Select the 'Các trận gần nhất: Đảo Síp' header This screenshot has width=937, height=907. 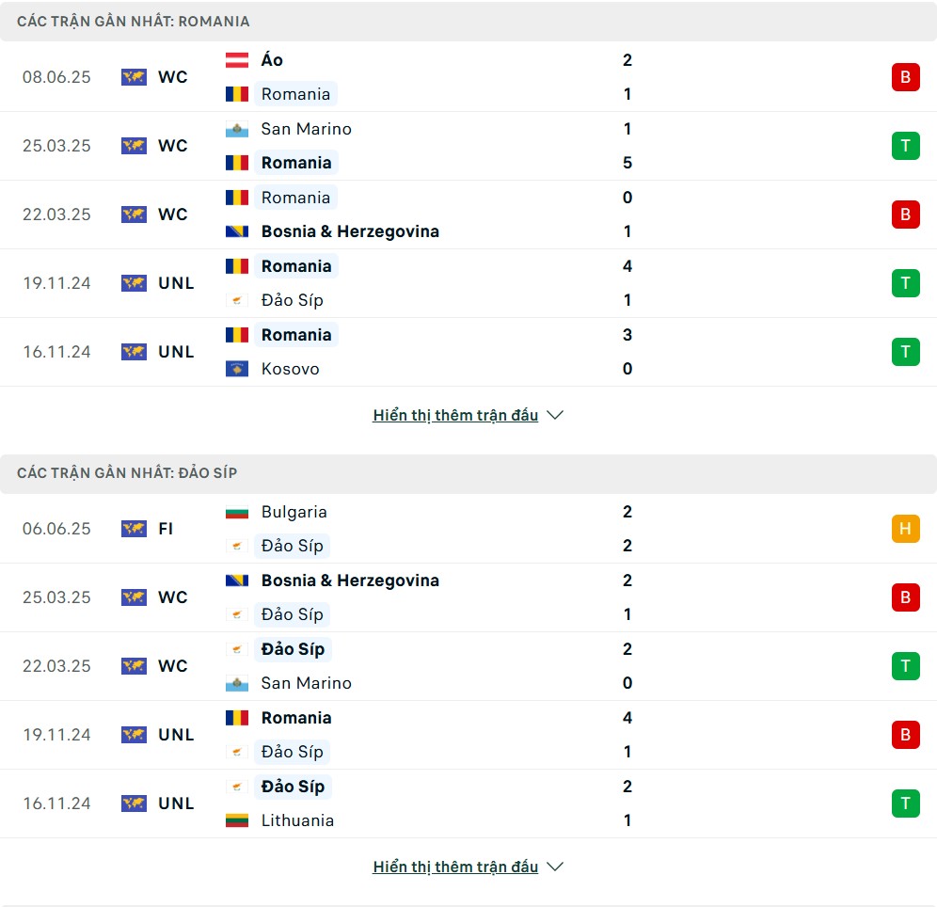(x=468, y=473)
